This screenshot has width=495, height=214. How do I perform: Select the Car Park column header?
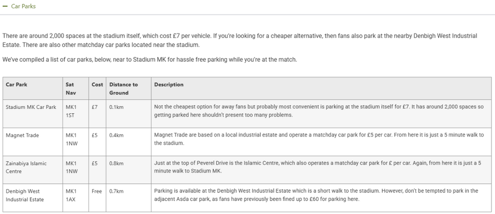pyautogui.click(x=16, y=84)
